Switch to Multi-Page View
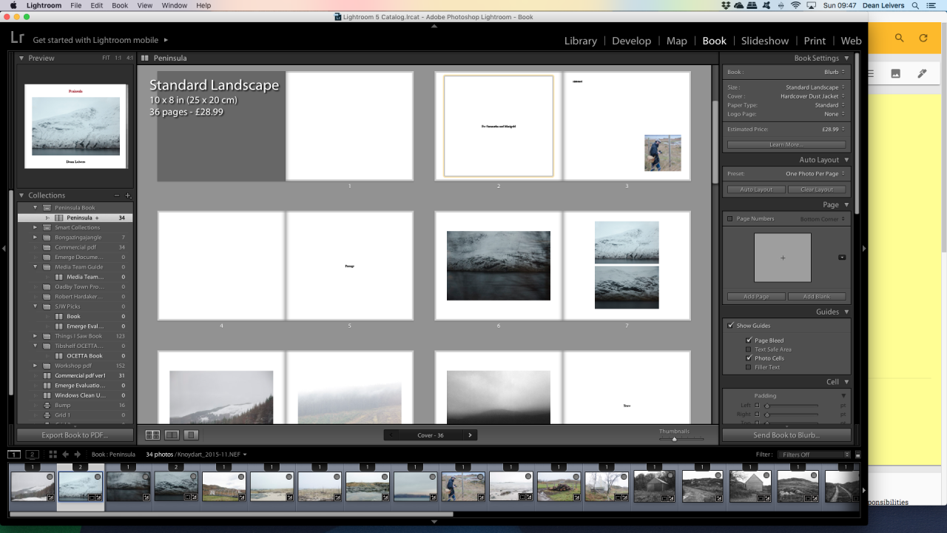Screen dimensions: 947x533 pyautogui.click(x=152, y=435)
